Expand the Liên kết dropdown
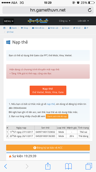This screenshot has width=96, height=172. 83,21
